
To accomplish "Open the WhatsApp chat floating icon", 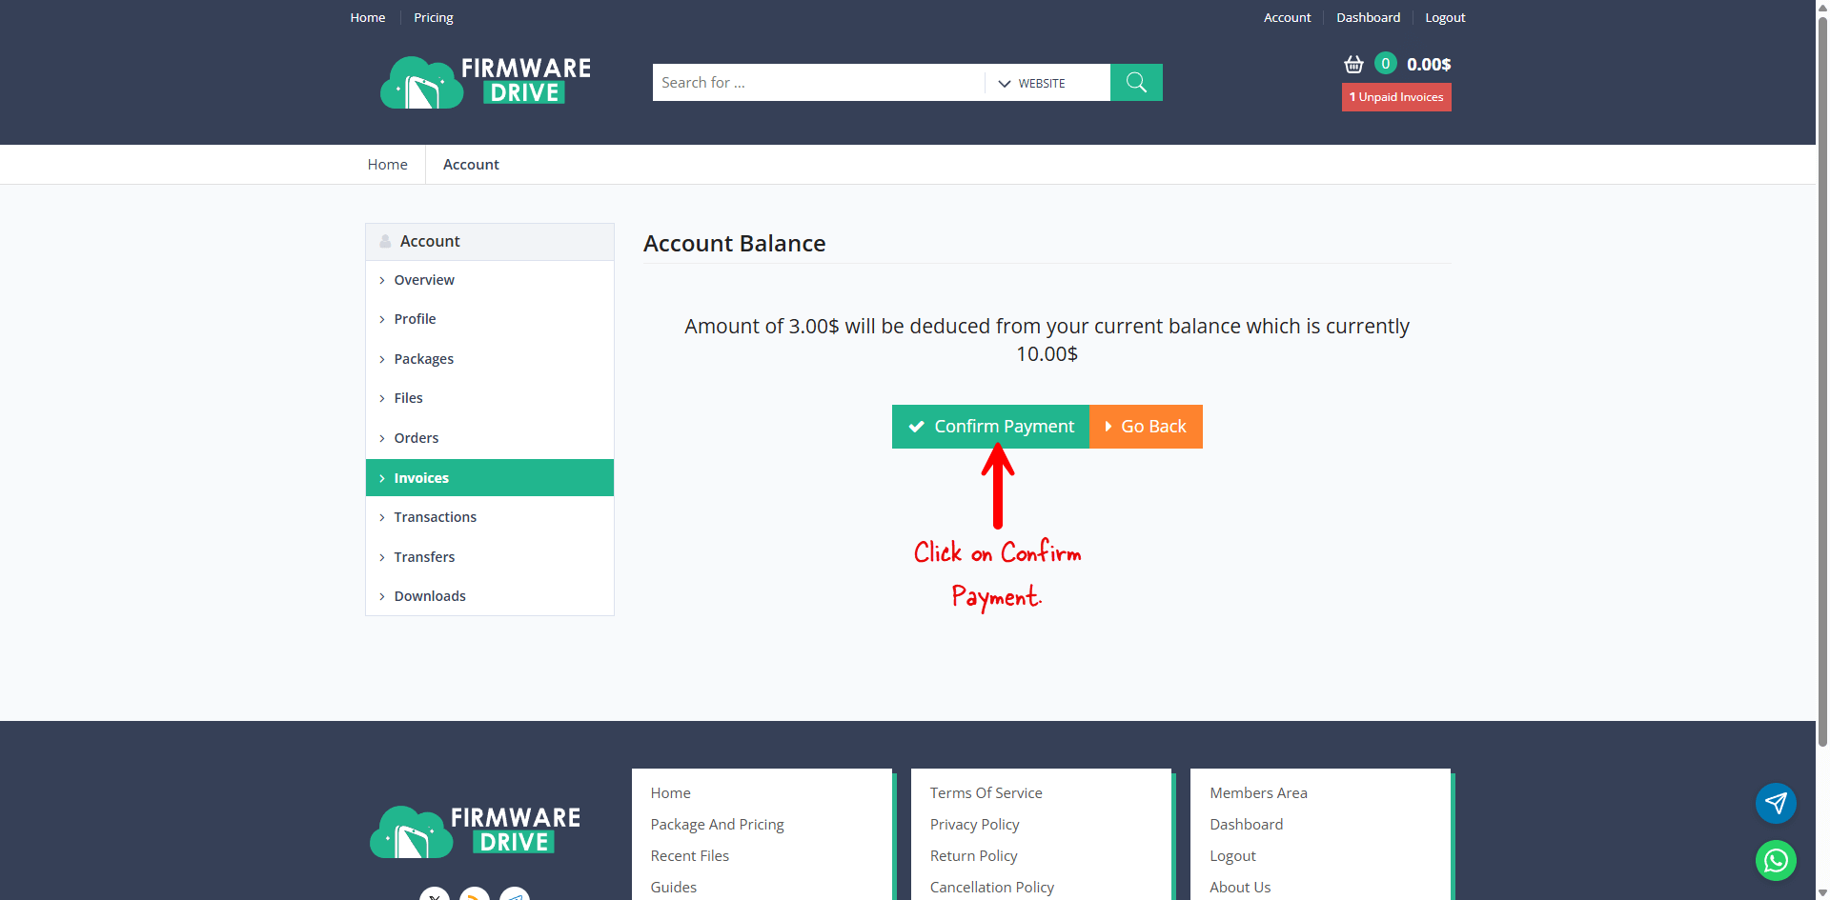I will [1776, 861].
